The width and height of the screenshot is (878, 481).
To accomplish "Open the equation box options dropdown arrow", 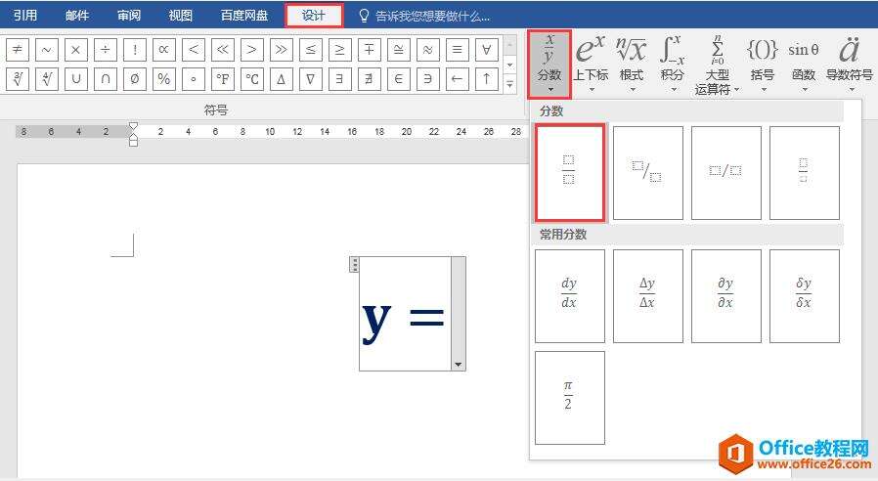I will [x=458, y=365].
